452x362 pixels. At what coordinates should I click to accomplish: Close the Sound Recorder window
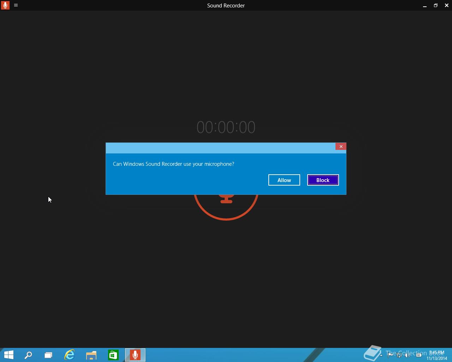447,5
